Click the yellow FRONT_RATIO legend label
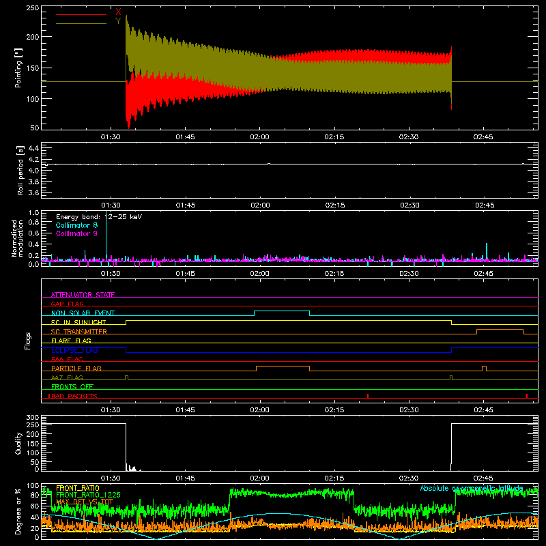 click(x=78, y=488)
